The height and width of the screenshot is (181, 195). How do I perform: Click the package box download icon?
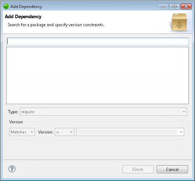click(179, 22)
